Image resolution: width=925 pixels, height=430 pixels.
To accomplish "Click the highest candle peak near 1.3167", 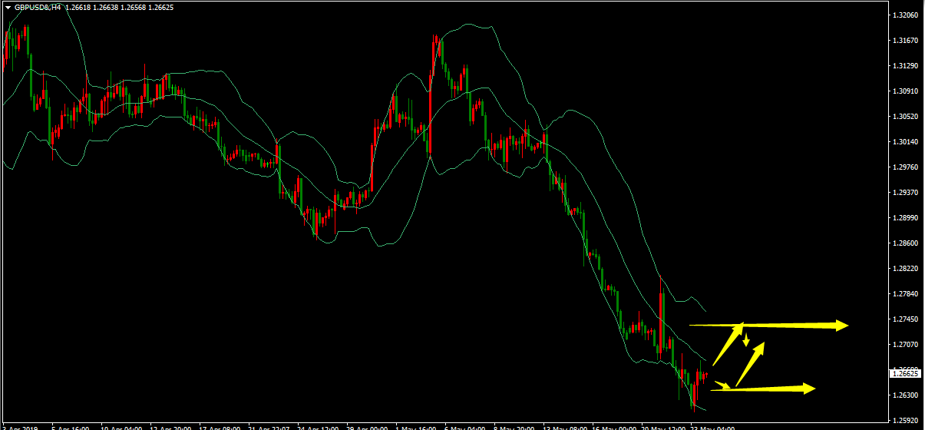I will (x=434, y=46).
